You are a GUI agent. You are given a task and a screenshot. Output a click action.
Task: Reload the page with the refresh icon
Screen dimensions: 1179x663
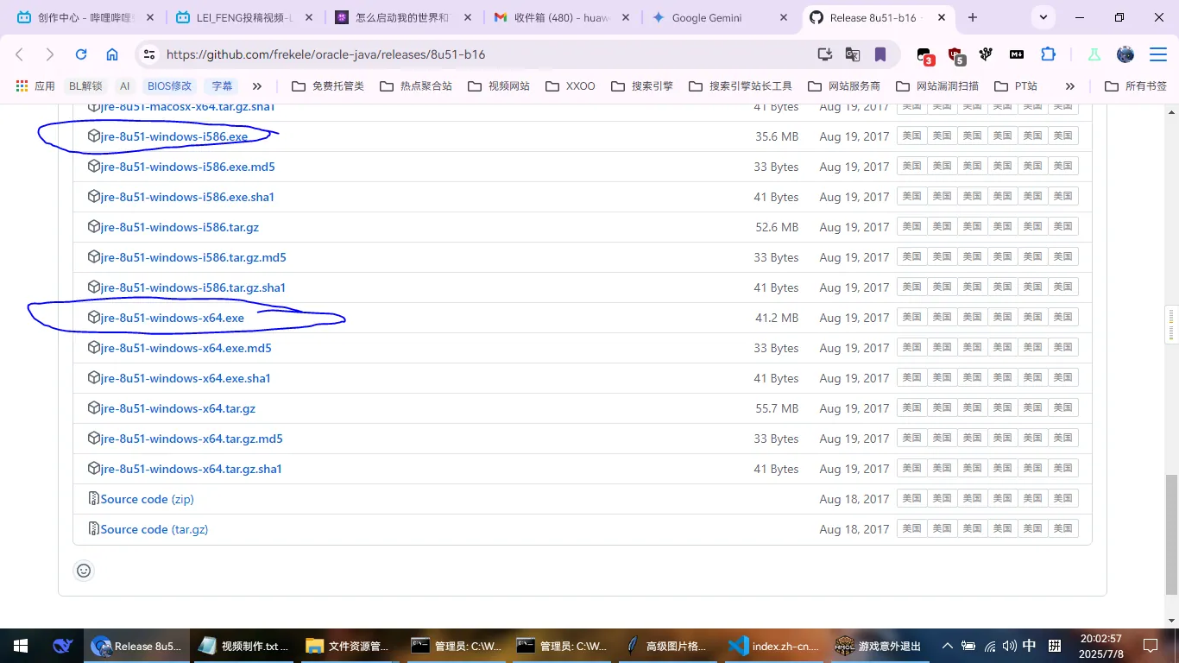81,54
